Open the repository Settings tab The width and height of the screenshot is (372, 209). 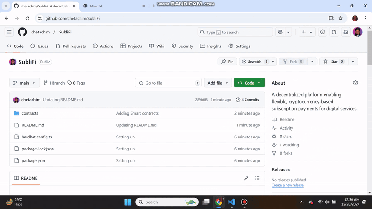point(239,46)
